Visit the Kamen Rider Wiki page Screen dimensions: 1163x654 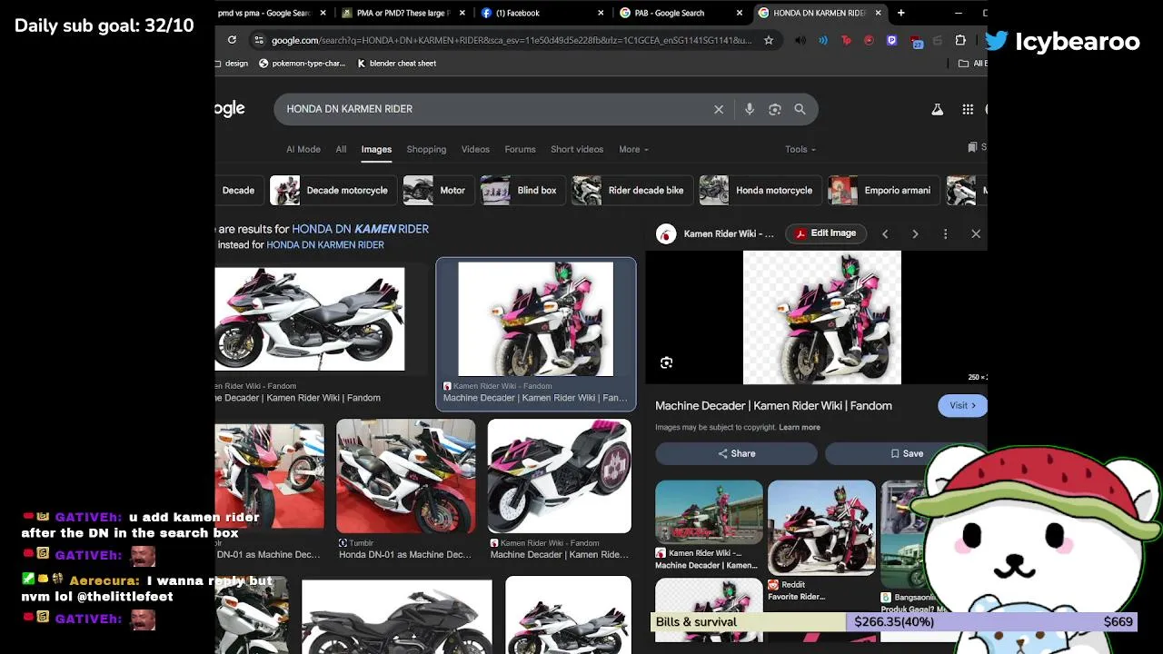click(x=962, y=406)
